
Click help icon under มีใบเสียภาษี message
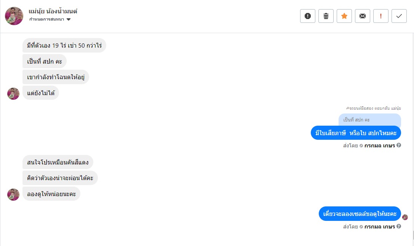pos(399,145)
